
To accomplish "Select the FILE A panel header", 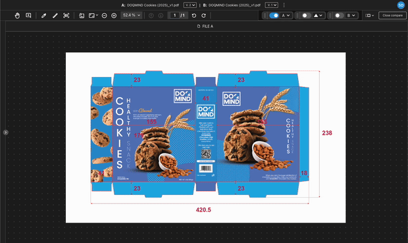I will pyautogui.click(x=205, y=26).
